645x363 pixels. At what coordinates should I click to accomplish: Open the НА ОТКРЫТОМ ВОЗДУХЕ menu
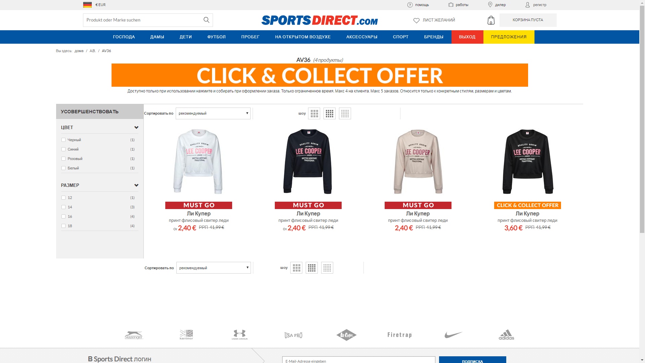pos(303,37)
